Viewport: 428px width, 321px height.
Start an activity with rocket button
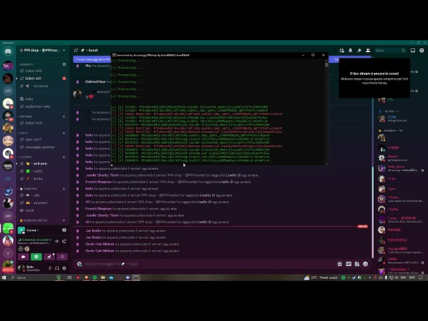coord(49,257)
